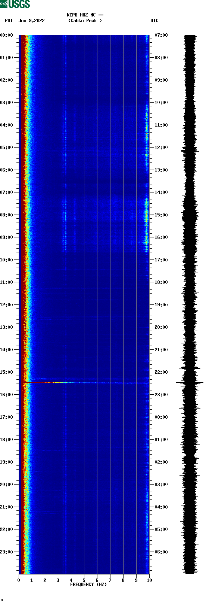Image resolution: width=206 pixels, height=604 pixels.
Task: Click the 15:00 PDT time label
Action: click(6, 372)
